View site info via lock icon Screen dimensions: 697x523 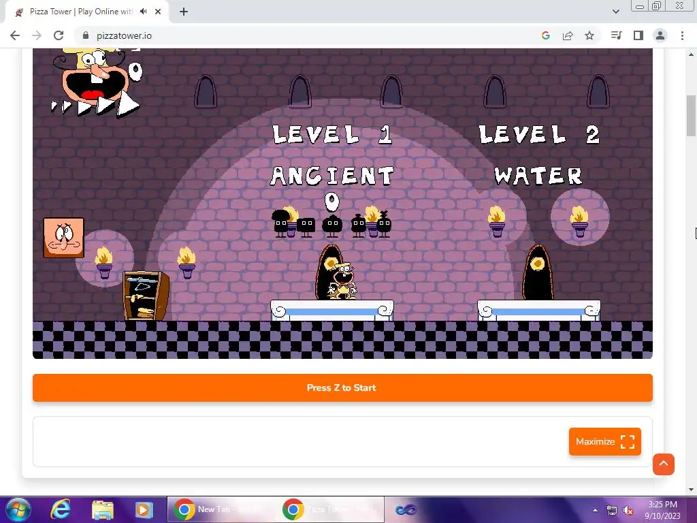(x=86, y=35)
